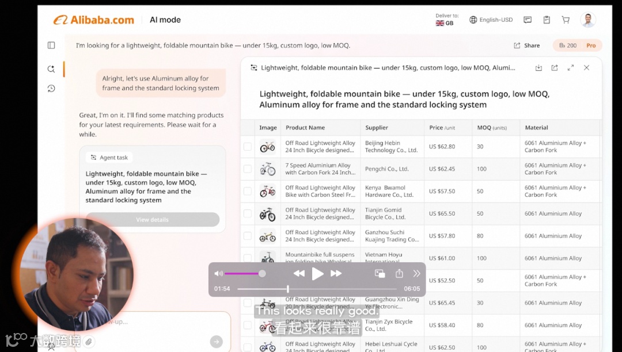Sort by Product Name column header
Screen dimensions: 622x352
(305, 128)
